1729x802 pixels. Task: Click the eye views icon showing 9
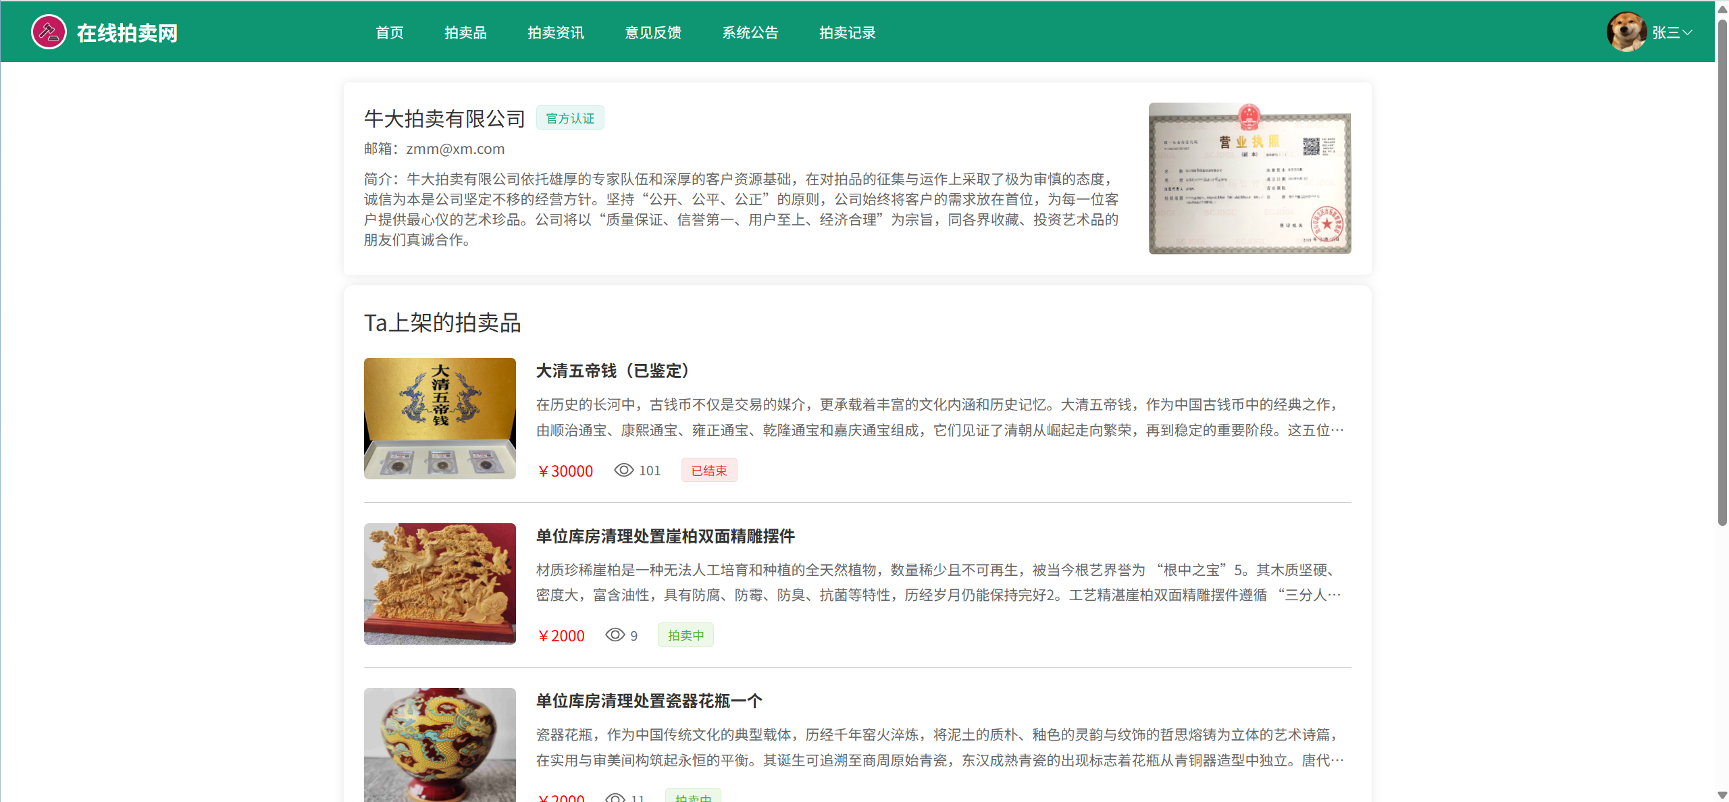coord(615,635)
